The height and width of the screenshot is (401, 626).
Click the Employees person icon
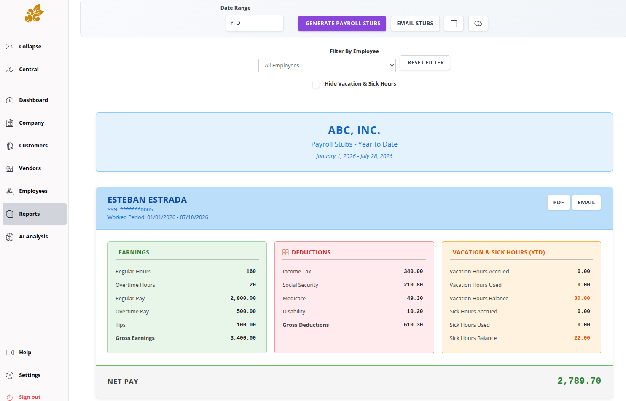pos(10,191)
